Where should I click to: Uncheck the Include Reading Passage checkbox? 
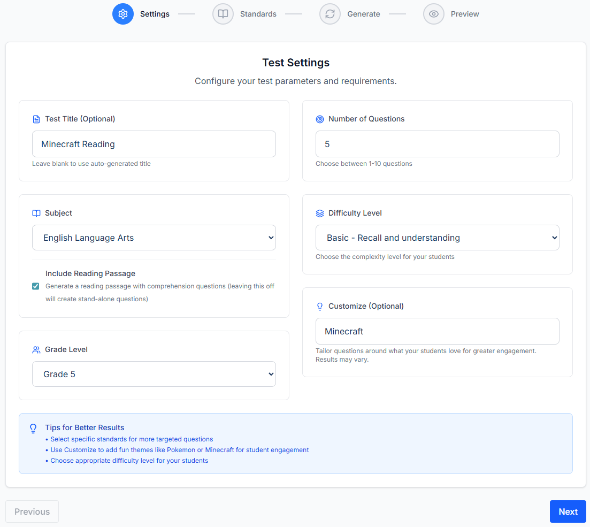point(36,286)
